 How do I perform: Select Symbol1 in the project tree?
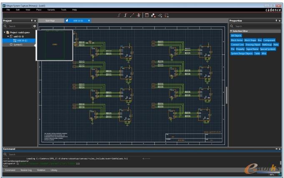[19, 45]
